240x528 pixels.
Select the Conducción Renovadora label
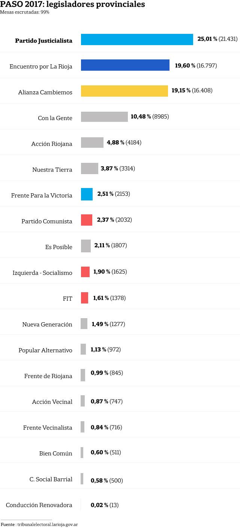39,505
